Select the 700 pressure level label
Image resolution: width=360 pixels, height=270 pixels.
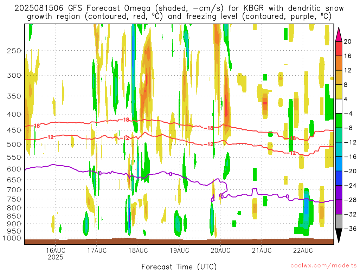coord(14,190)
